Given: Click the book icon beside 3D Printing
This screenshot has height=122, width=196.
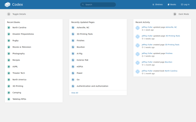Looking at the screenshot, I should coord(8,86).
